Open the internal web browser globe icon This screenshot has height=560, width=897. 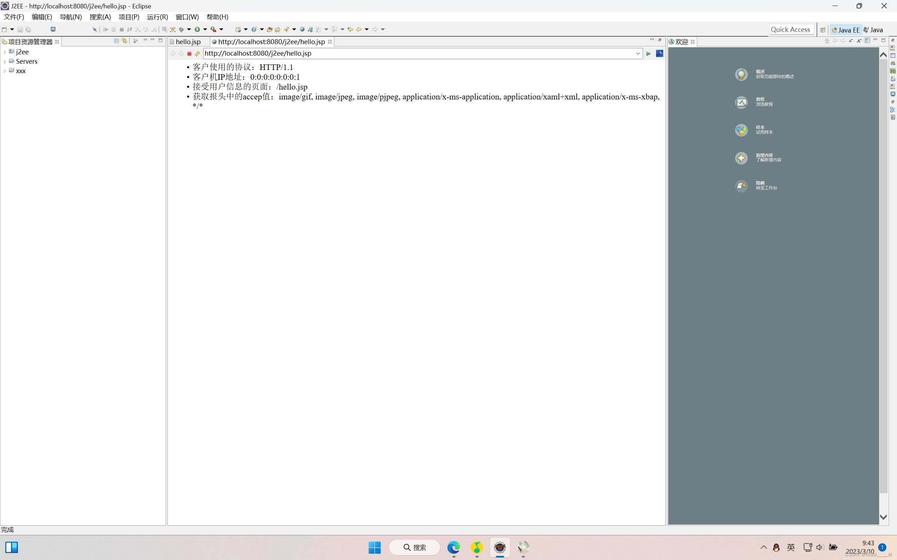coord(302,29)
